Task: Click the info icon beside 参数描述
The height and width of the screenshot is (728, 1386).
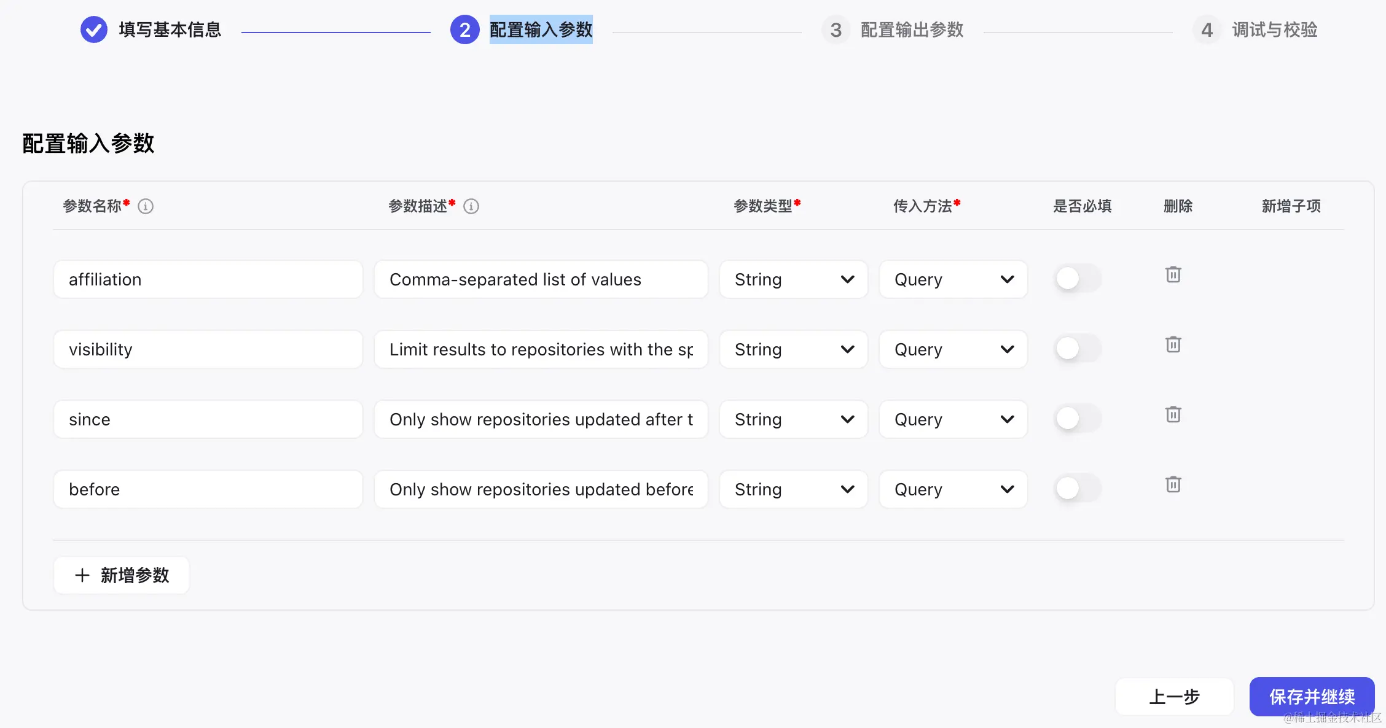Action: (x=471, y=206)
